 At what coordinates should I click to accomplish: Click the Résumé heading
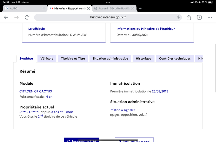(28, 71)
